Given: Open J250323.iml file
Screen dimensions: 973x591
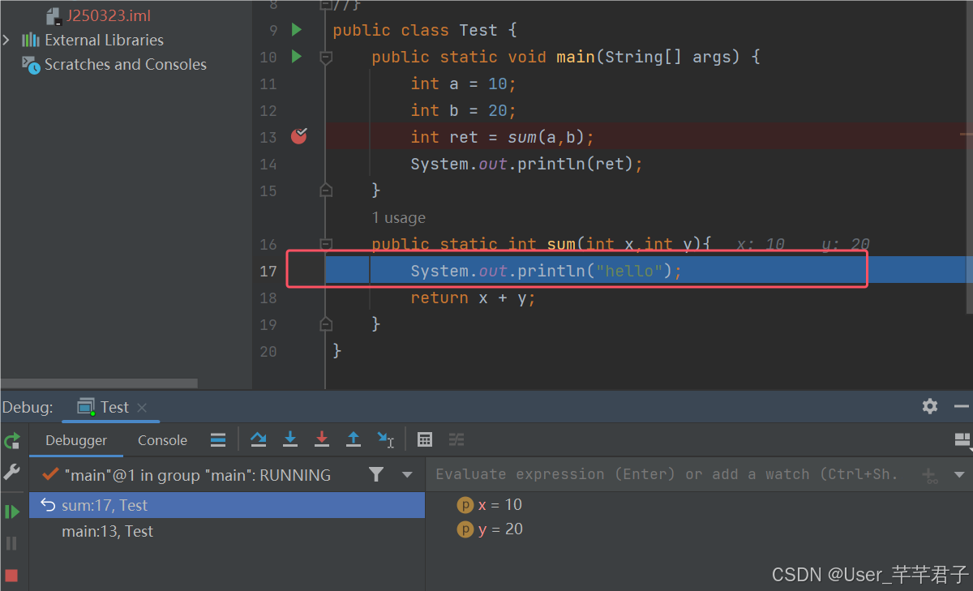Looking at the screenshot, I should (x=108, y=15).
